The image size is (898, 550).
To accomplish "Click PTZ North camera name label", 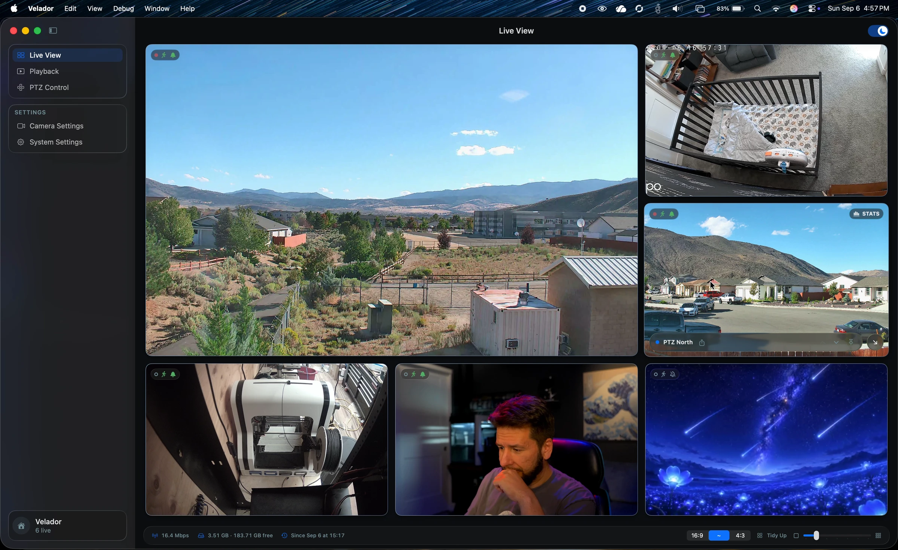I will (678, 343).
